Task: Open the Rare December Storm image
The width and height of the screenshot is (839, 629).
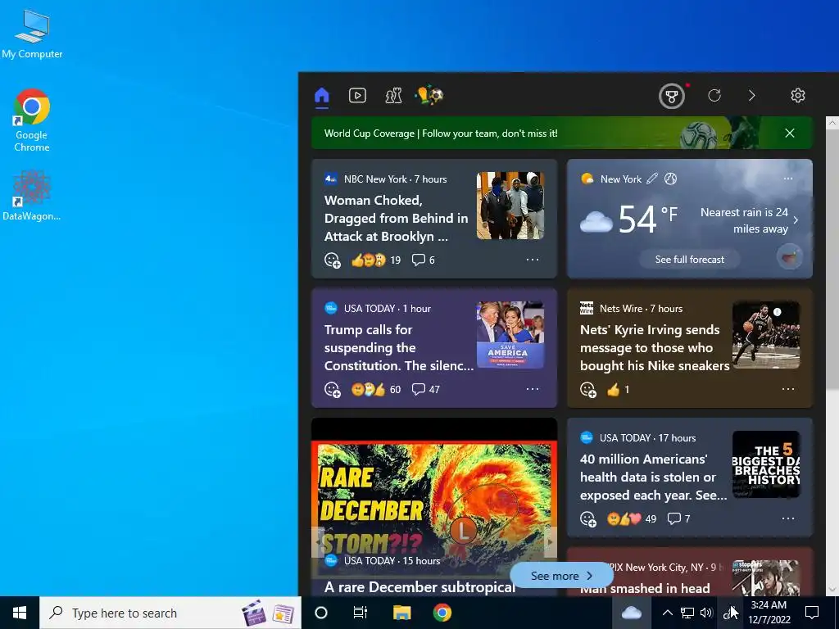Action: pyautogui.click(x=434, y=499)
